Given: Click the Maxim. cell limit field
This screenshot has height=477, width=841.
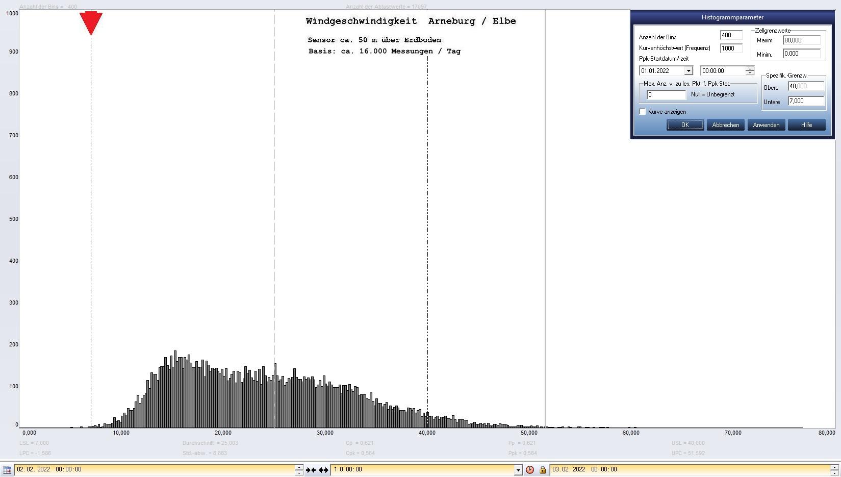Looking at the screenshot, I should click(x=801, y=40).
